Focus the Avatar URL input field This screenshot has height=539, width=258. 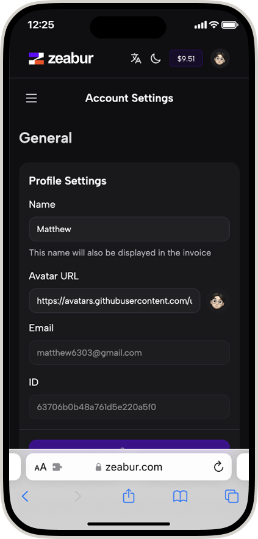tap(115, 301)
